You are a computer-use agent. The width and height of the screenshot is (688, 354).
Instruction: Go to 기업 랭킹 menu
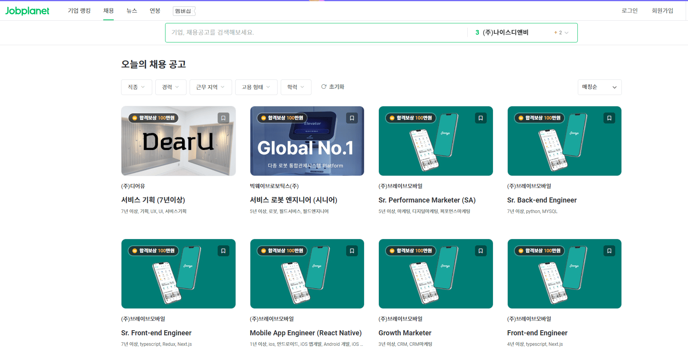pyautogui.click(x=79, y=11)
